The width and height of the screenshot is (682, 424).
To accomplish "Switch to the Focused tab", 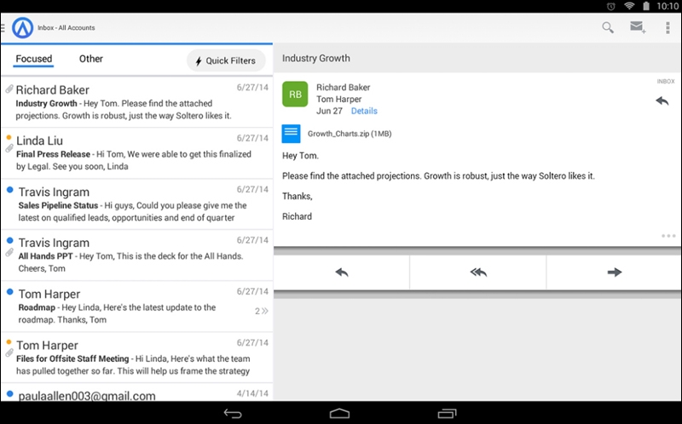I will (34, 60).
